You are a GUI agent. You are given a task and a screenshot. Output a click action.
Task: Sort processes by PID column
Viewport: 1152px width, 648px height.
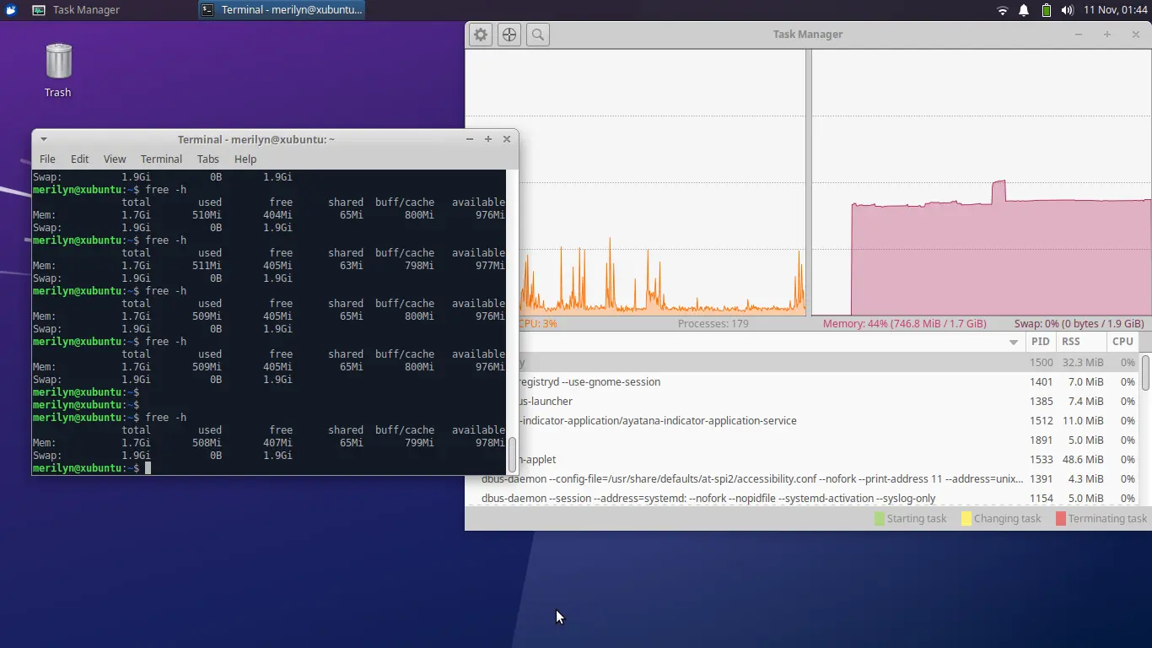1040,342
